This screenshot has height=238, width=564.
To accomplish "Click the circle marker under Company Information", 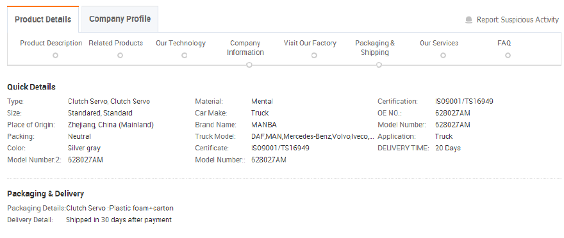I will tap(249, 65).
